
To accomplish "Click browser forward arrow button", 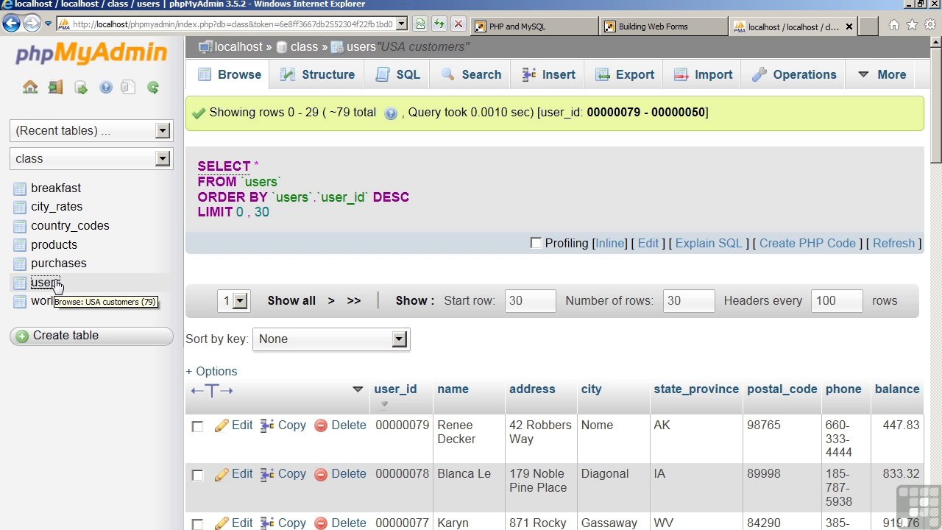I will pyautogui.click(x=32, y=24).
